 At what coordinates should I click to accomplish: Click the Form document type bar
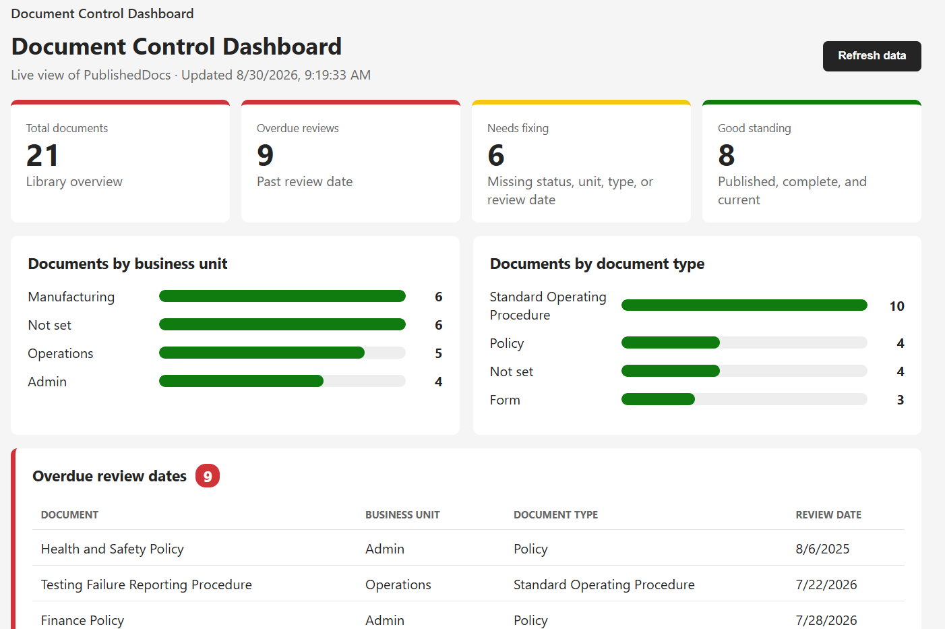[x=744, y=399]
